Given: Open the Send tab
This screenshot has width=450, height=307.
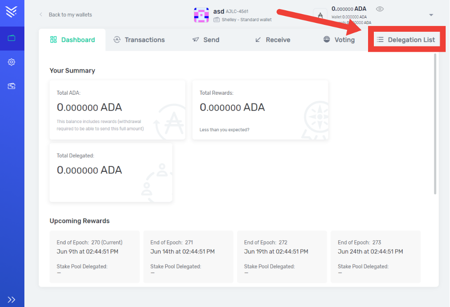Looking at the screenshot, I should (x=205, y=40).
